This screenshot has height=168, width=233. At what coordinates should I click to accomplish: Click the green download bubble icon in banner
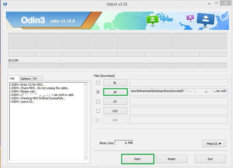[152, 20]
